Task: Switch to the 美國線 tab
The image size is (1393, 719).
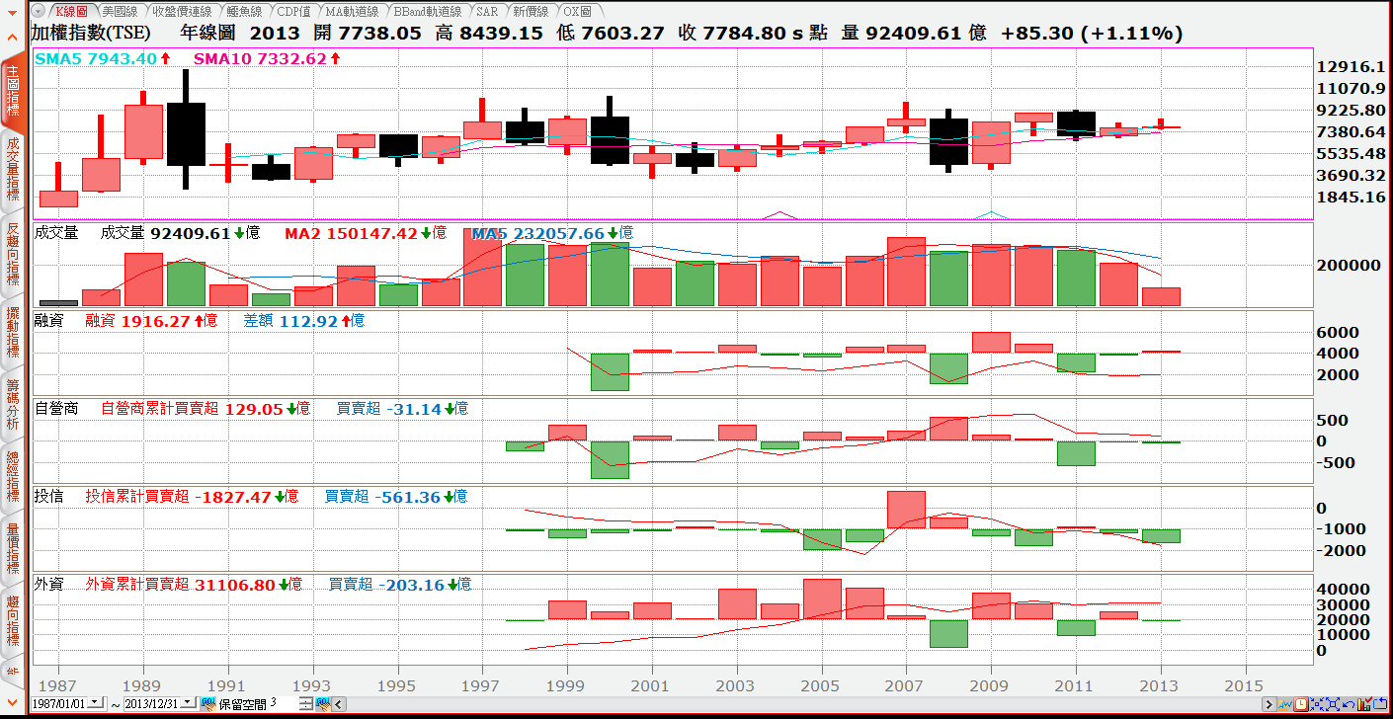Action: [120, 11]
